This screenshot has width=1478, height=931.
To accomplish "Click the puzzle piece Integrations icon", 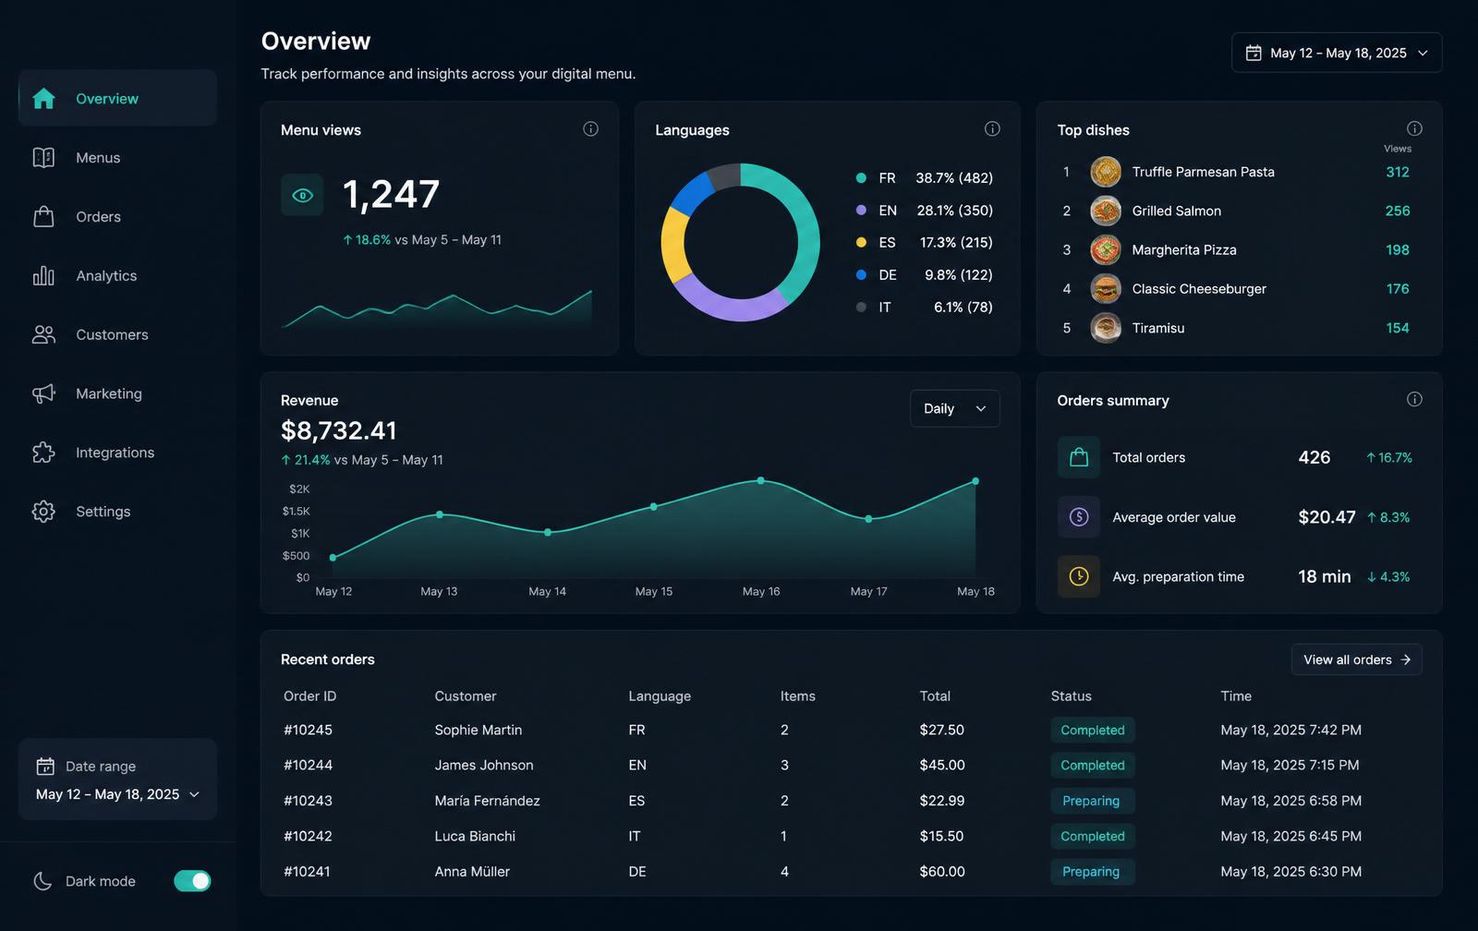I will 43,453.
